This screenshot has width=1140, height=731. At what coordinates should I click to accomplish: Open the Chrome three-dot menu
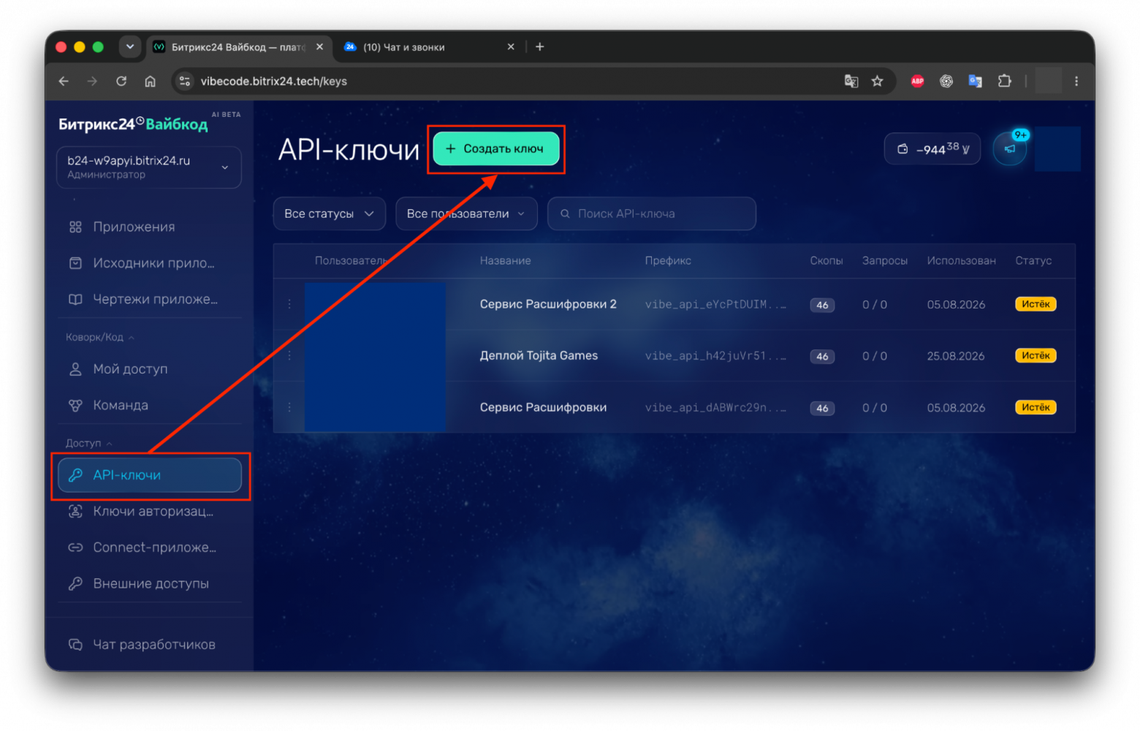1076,81
